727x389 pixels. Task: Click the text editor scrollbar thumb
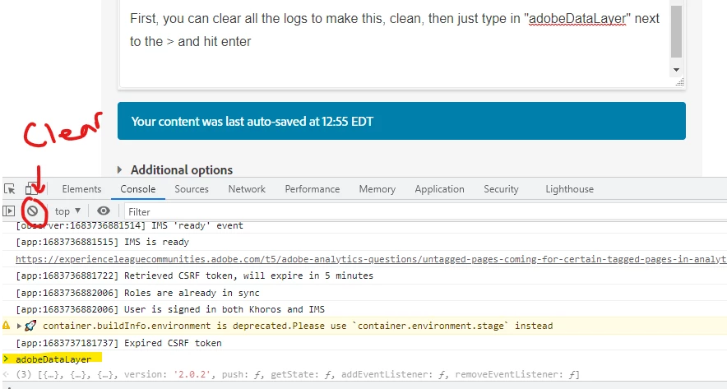click(677, 32)
